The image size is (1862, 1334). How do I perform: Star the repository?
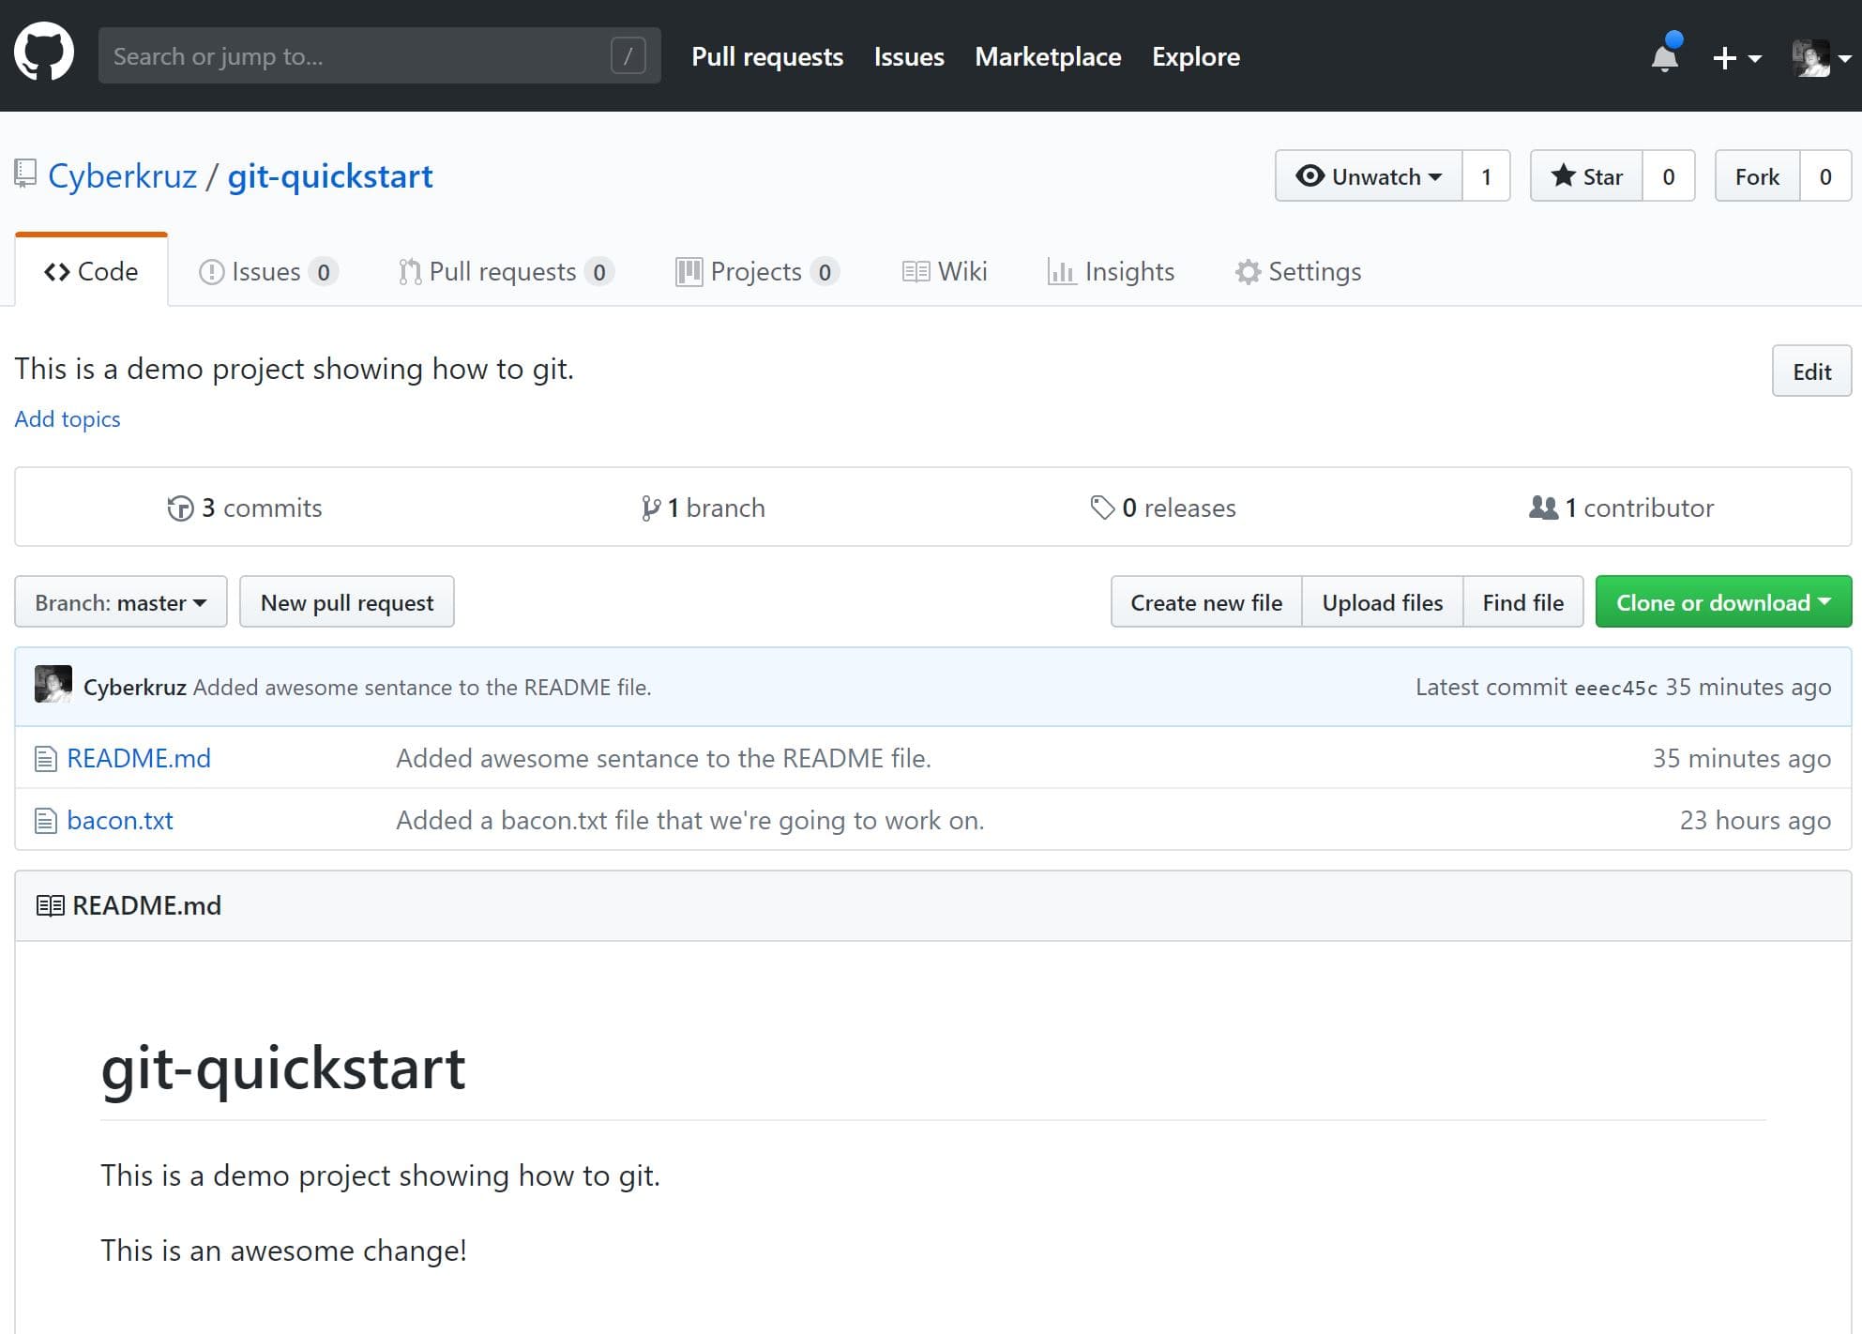point(1586,175)
